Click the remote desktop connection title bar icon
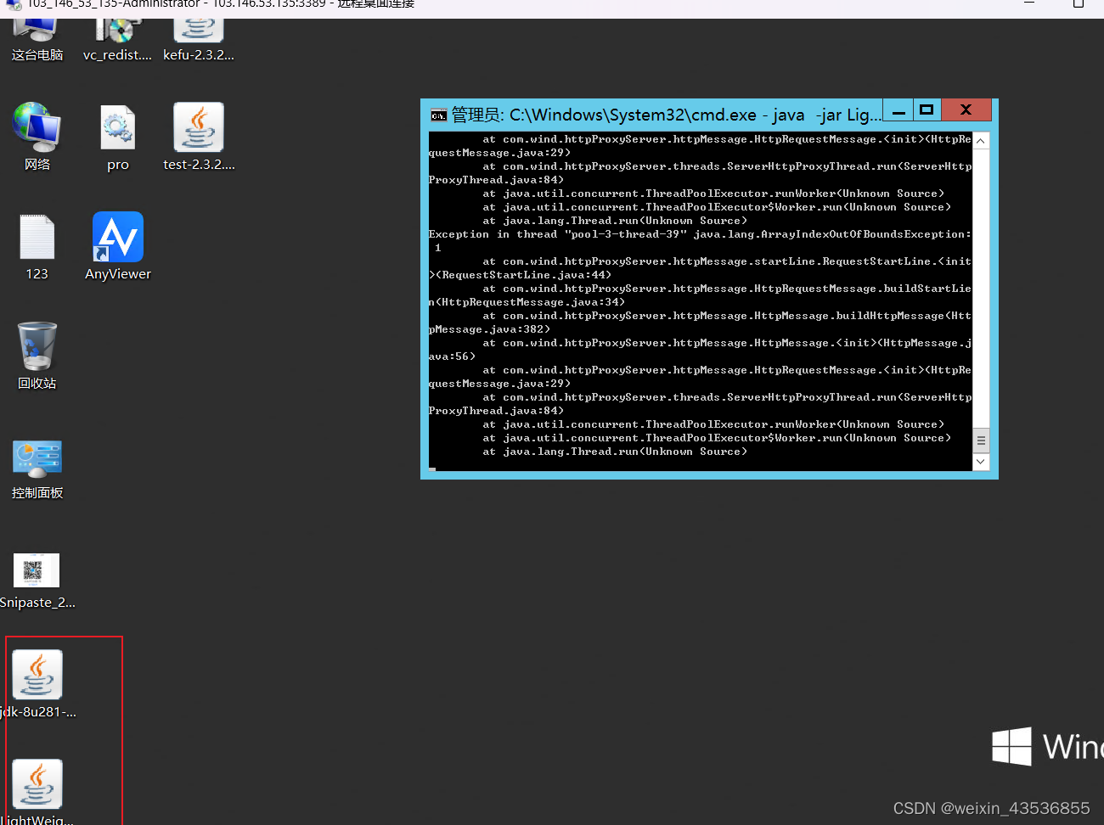The image size is (1104, 825). (x=14, y=4)
